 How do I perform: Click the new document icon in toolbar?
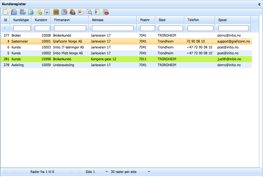coord(6,12)
